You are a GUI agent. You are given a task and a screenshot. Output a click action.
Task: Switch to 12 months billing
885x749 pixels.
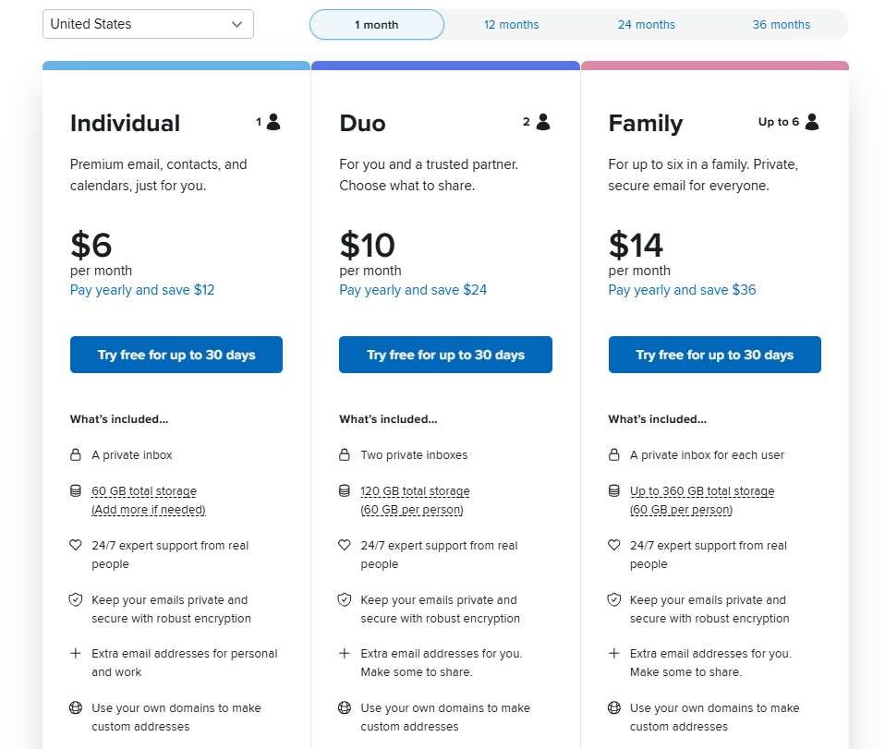pyautogui.click(x=512, y=25)
